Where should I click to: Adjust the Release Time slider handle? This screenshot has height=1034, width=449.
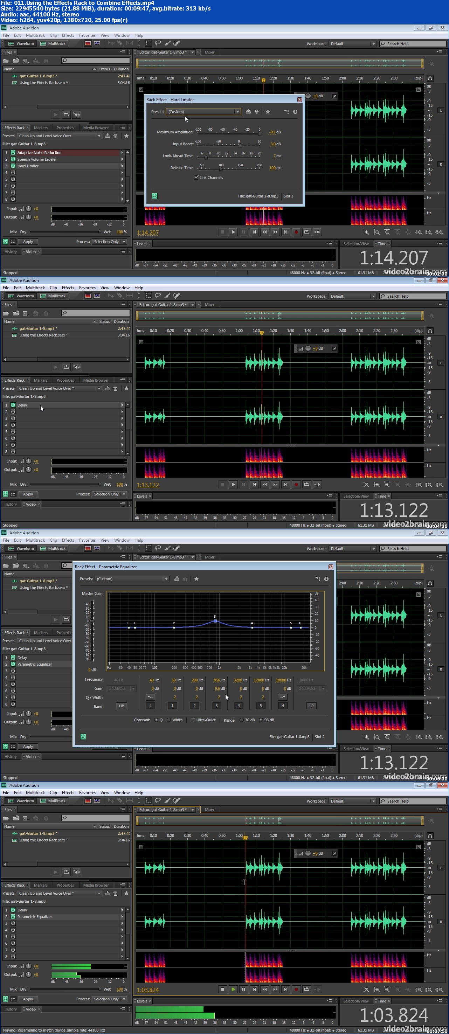click(x=221, y=169)
